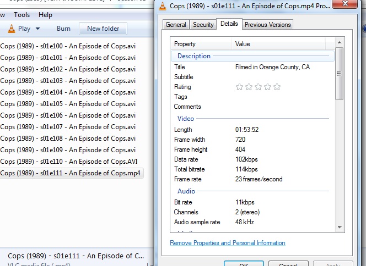366x266 pixels.
Task: Open the Play button dropdown arrow
Action: (x=37, y=29)
